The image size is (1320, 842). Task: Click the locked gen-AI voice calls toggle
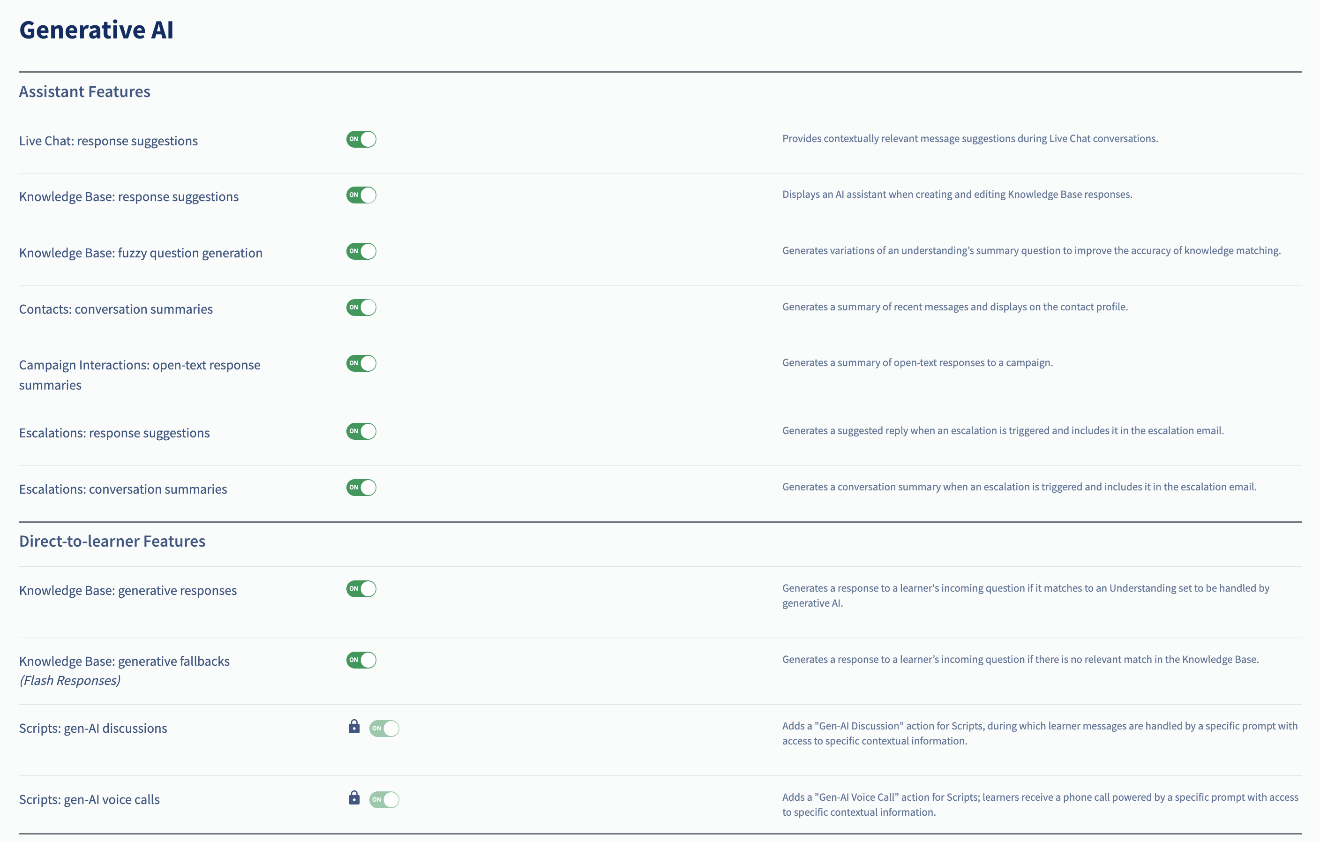pos(384,800)
